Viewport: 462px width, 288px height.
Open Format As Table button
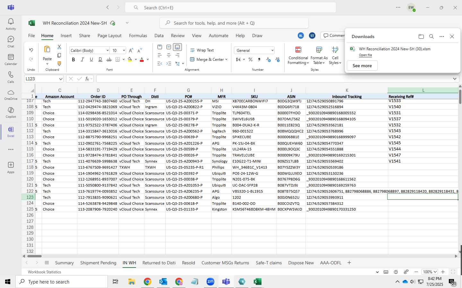point(319,55)
